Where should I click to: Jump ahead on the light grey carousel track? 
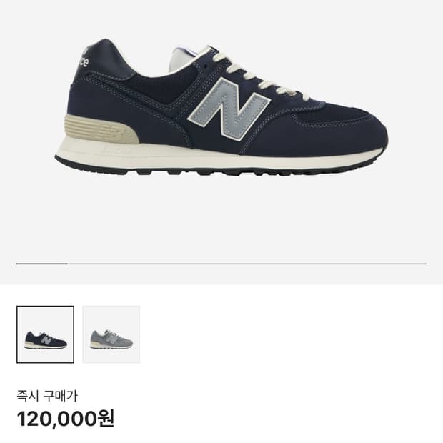247,264
